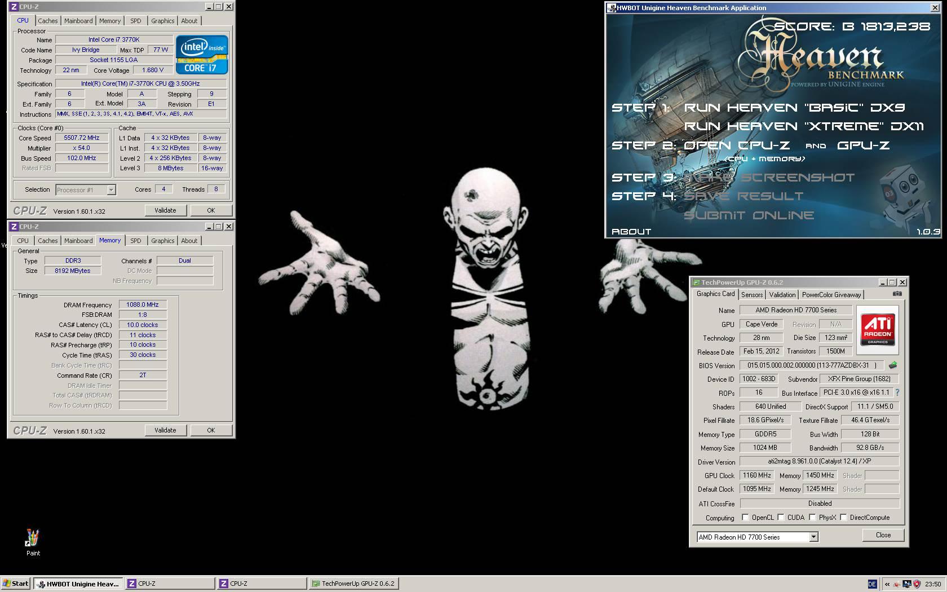Click Validate in the top CPU-Z window
The height and width of the screenshot is (592, 947).
click(x=165, y=210)
